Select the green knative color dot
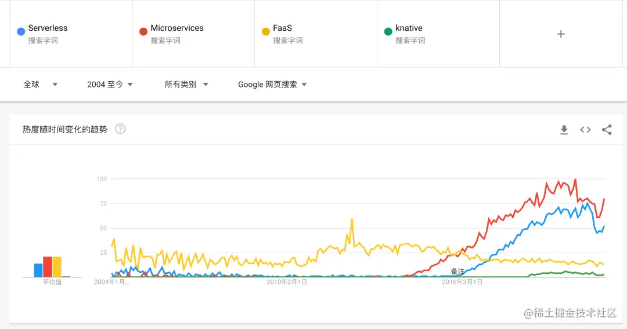 tap(388, 31)
